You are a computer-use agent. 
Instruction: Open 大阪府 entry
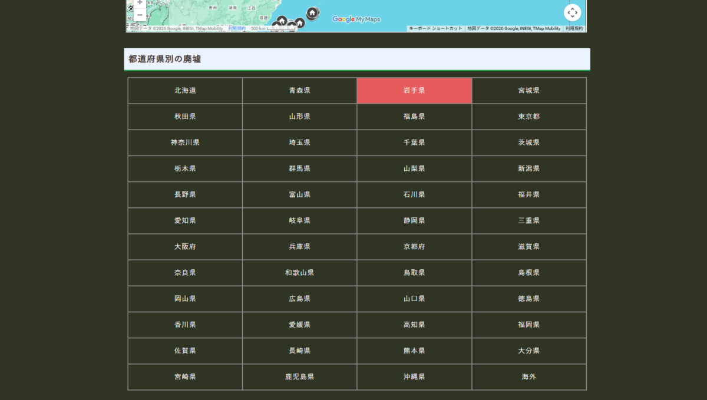point(185,247)
